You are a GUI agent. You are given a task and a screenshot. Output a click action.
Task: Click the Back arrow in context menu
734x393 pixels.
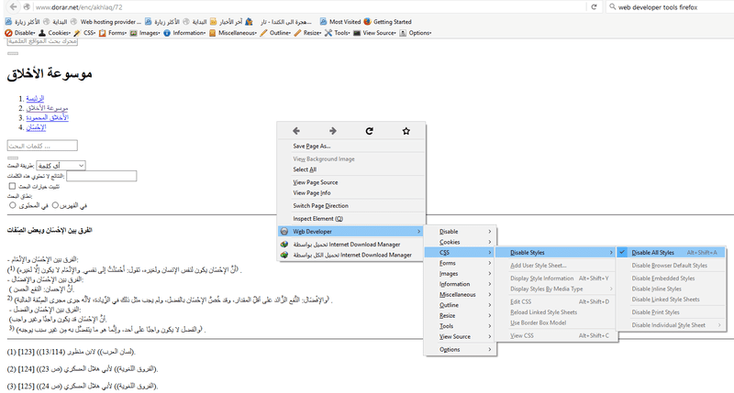pos(296,131)
